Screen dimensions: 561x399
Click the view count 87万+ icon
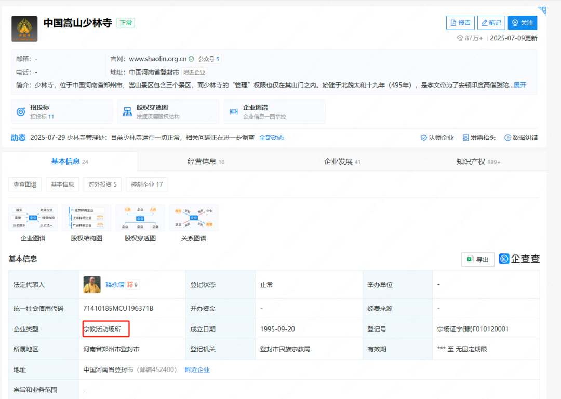click(x=460, y=38)
